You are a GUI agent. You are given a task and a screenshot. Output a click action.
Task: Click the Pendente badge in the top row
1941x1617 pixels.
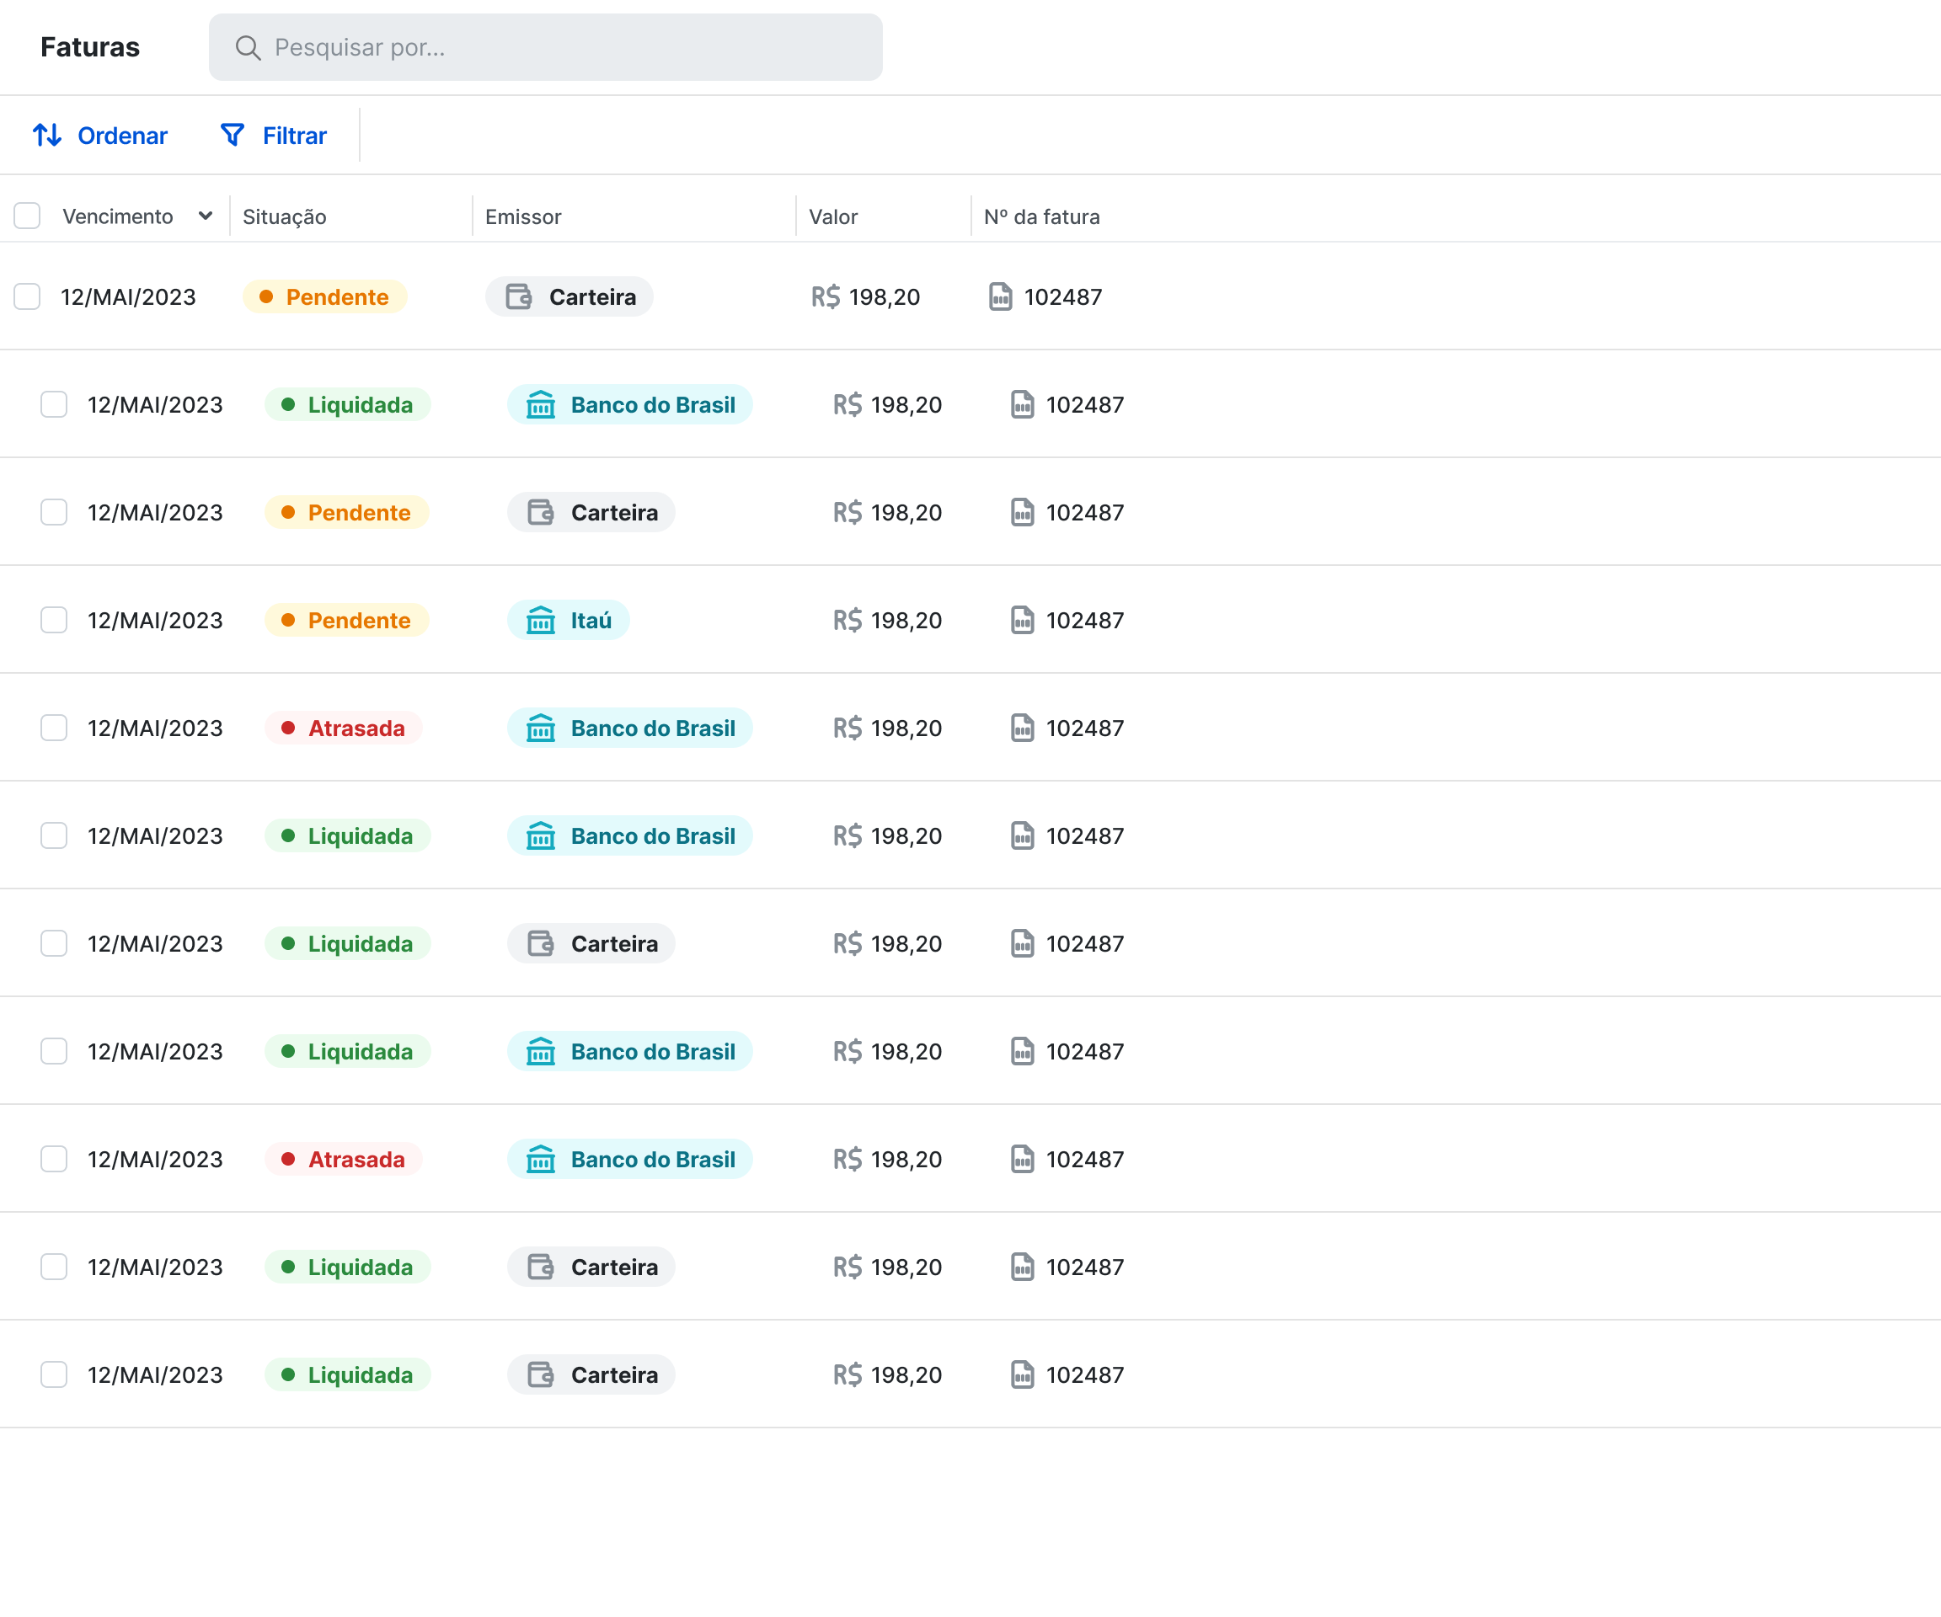tap(324, 296)
